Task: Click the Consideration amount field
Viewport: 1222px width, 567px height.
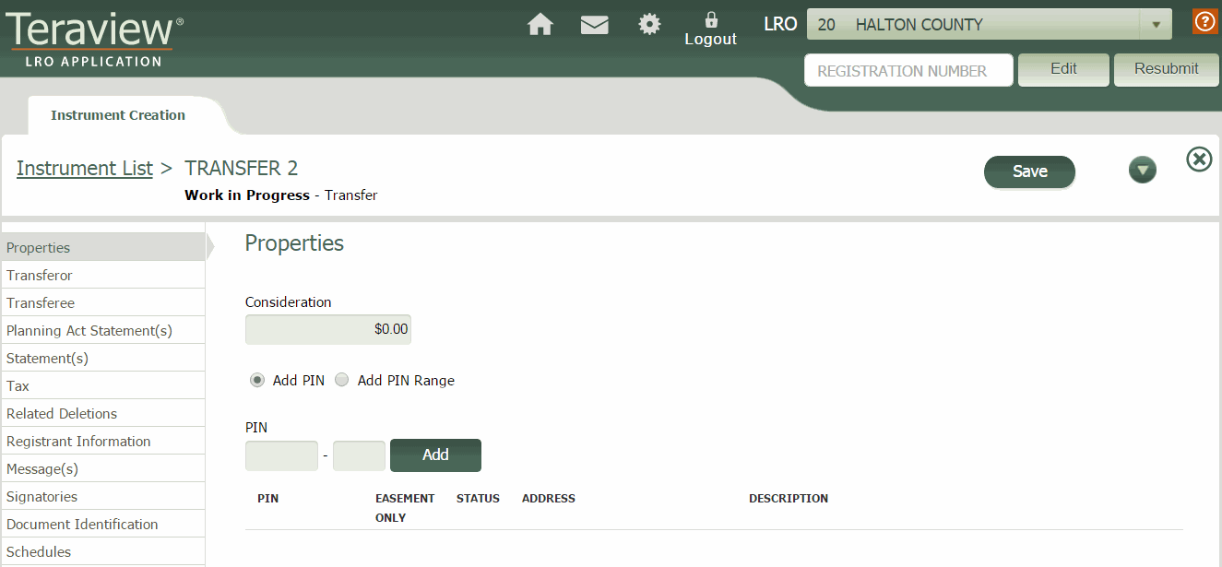Action: [x=327, y=329]
